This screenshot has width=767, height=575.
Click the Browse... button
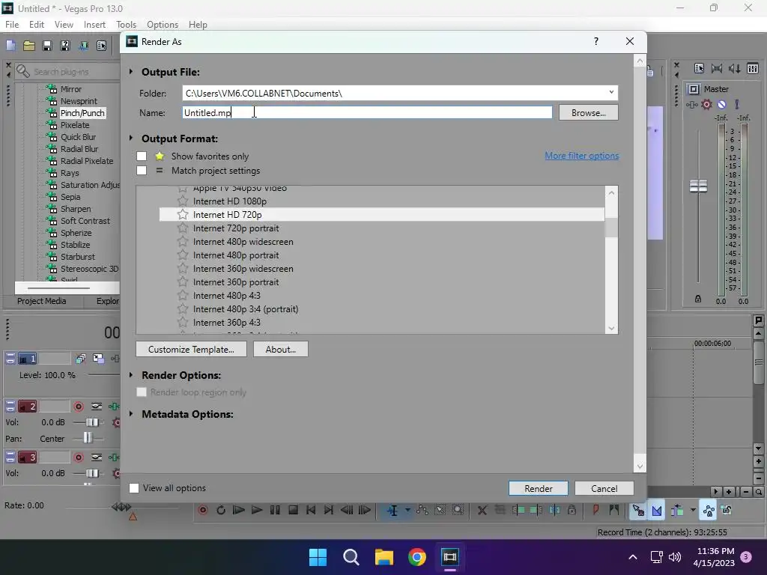tap(589, 112)
